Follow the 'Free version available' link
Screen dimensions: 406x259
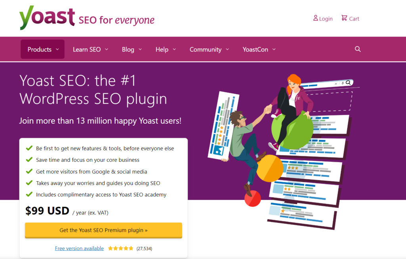(79, 248)
